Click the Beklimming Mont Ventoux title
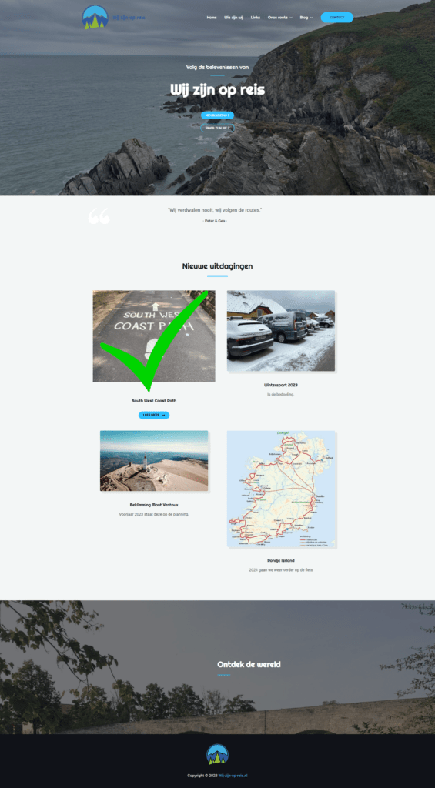This screenshot has width=435, height=788. pyautogui.click(x=154, y=505)
